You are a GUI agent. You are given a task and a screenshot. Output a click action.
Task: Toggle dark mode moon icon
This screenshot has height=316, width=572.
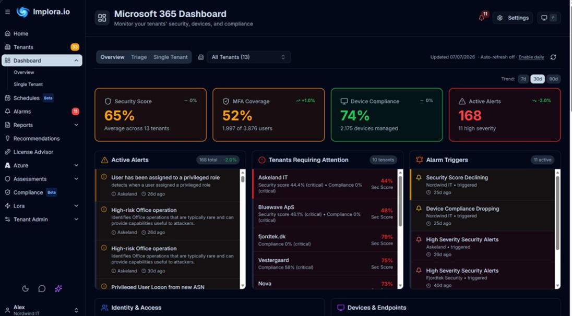25,289
